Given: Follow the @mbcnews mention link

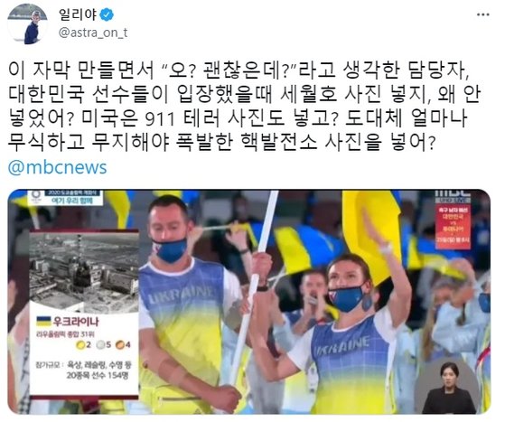Looking at the screenshot, I should click(57, 167).
